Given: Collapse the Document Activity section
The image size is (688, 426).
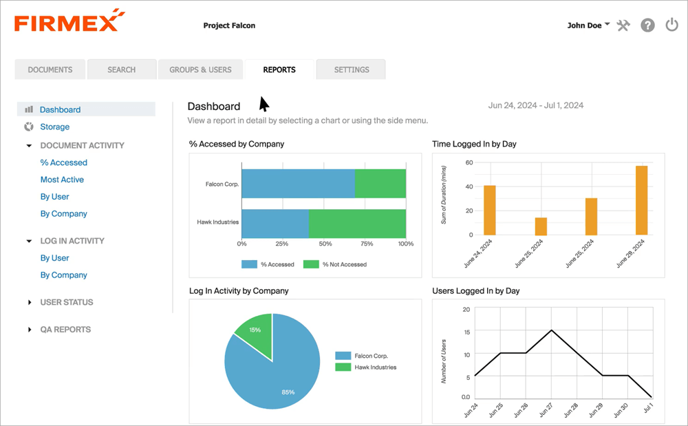Looking at the screenshot, I should (x=29, y=146).
